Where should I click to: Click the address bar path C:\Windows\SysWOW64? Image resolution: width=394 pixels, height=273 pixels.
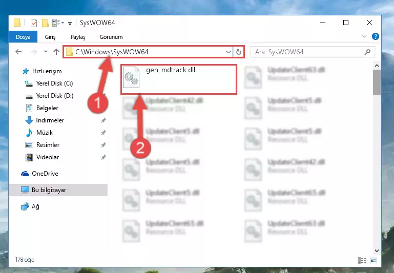[112, 52]
